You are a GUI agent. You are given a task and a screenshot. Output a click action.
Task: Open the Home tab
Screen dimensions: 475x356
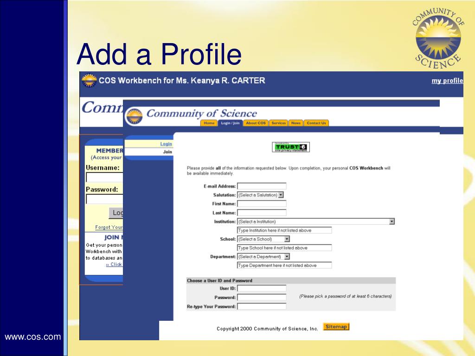(209, 123)
